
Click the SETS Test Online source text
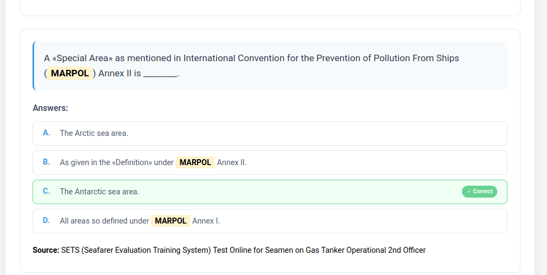[244, 250]
